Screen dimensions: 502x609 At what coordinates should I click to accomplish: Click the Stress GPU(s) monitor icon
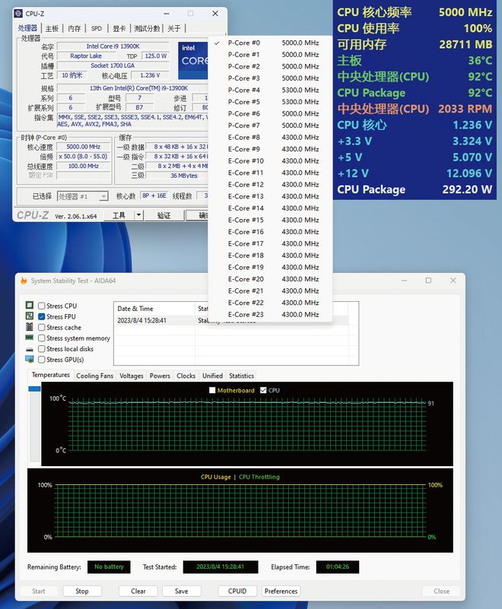point(30,360)
